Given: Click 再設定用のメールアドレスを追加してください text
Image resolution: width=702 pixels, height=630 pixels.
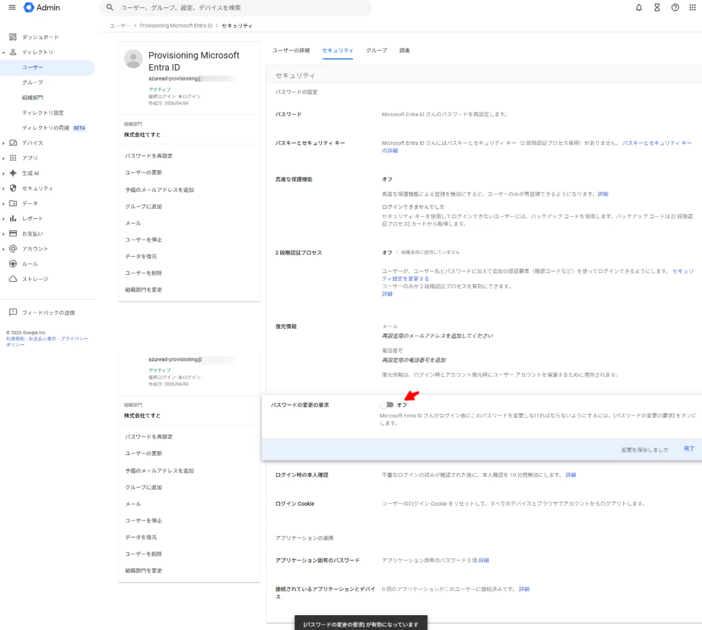Looking at the screenshot, I should click(x=437, y=336).
